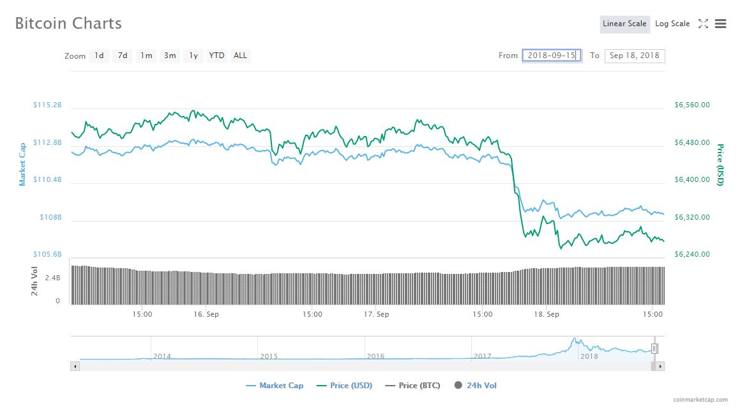Set zoom range to 7d
Viewport: 749px width, 408px height.
[x=123, y=56]
